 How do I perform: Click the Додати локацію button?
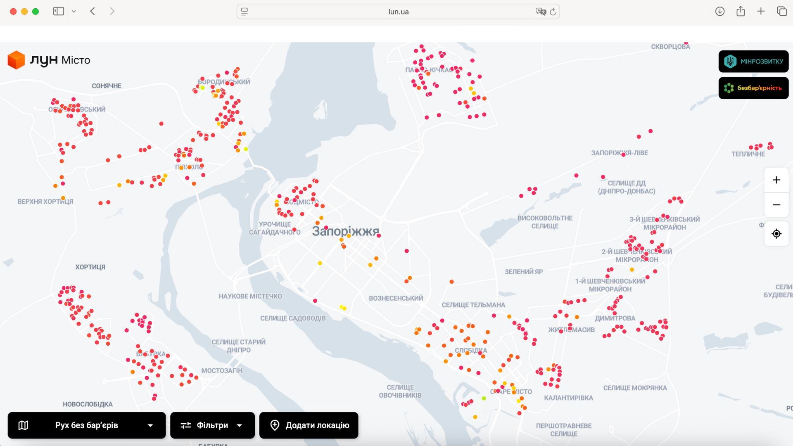[309, 425]
